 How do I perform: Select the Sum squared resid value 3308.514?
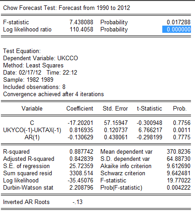click(x=81, y=173)
